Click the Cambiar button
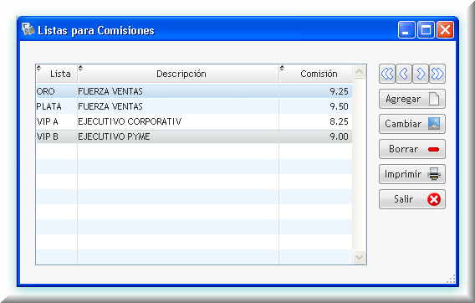Image resolution: width=475 pixels, height=303 pixels. 412,124
